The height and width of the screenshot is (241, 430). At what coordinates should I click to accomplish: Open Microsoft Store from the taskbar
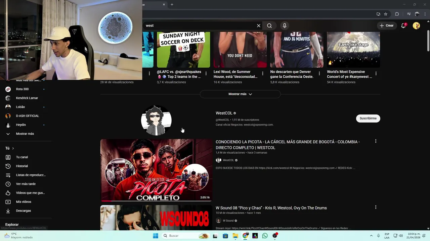(225, 236)
